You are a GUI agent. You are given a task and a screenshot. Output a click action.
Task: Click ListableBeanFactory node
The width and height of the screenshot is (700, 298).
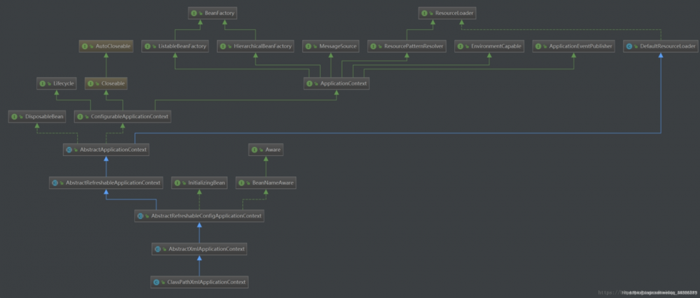click(176, 46)
